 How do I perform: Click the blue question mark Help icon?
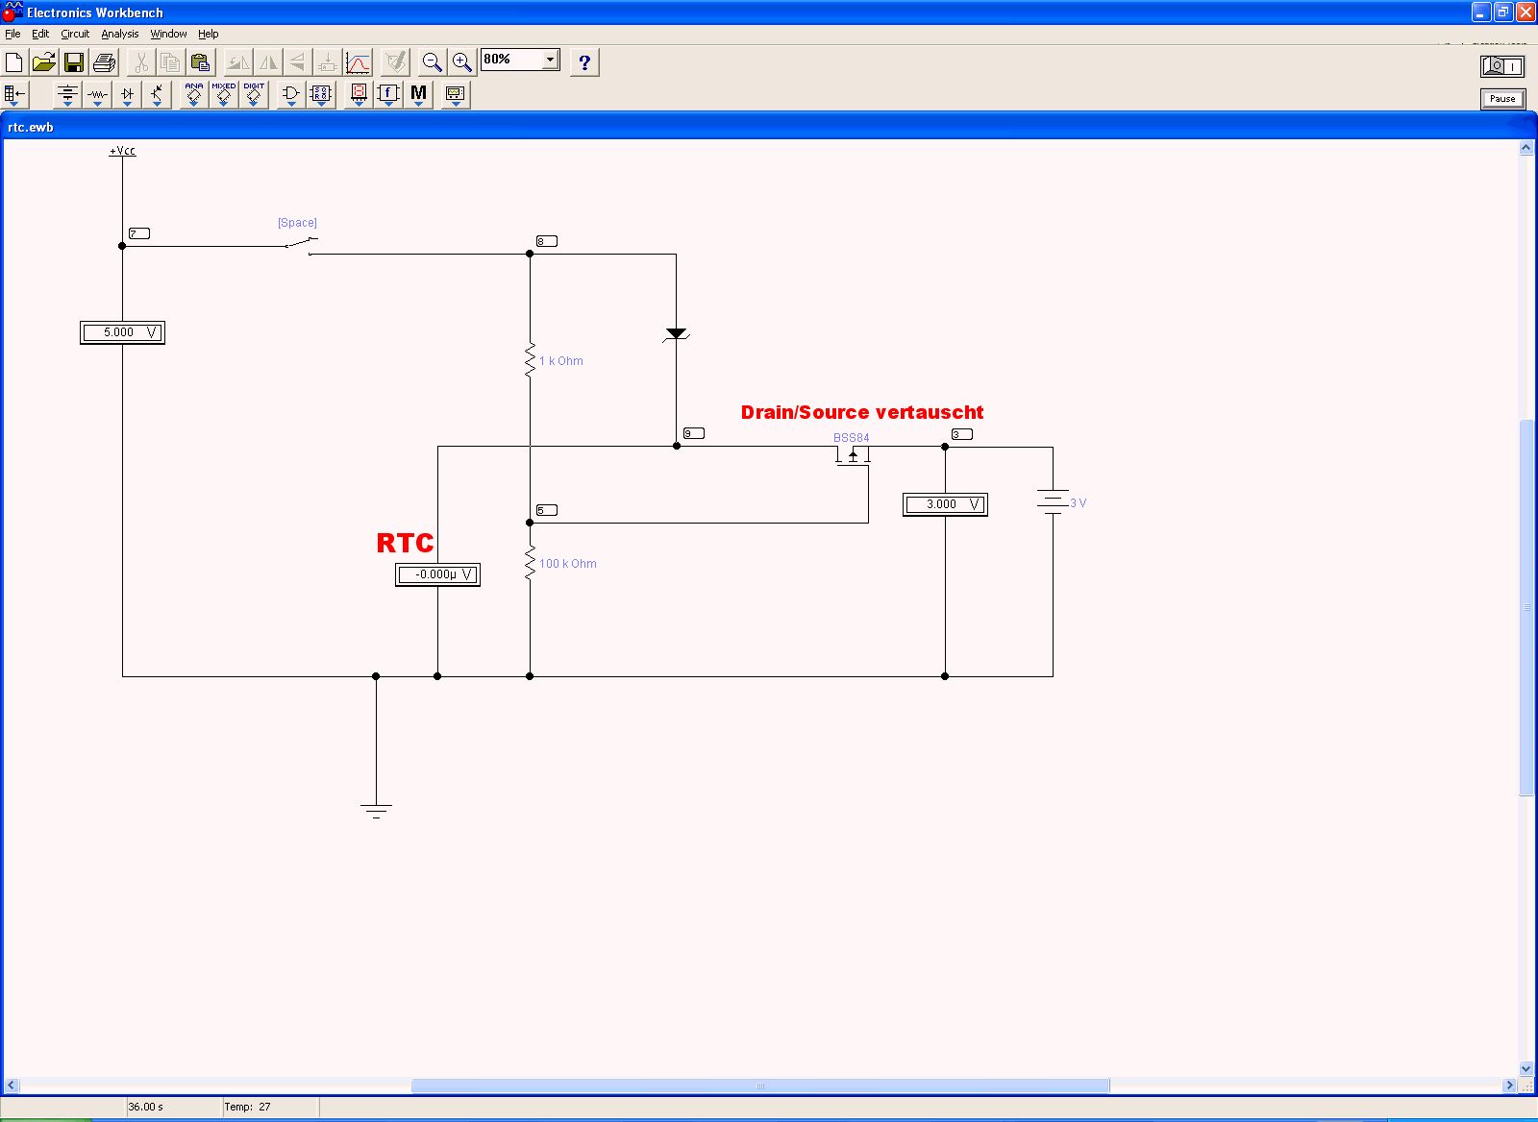pyautogui.click(x=584, y=63)
